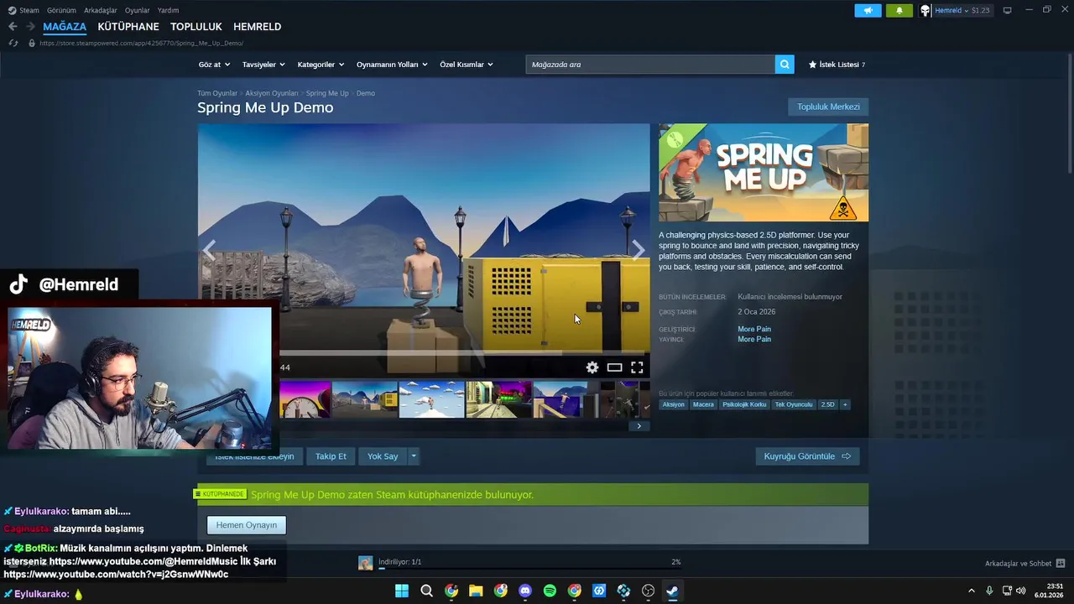
Task: Click the Psikolojik Korku tag
Action: pyautogui.click(x=744, y=404)
